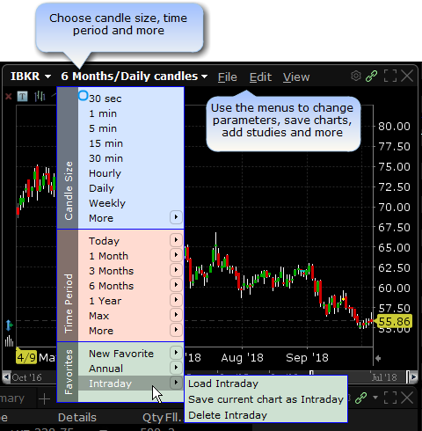The height and width of the screenshot is (431, 422).
Task: Click the right arrow of the timeline scrollbar
Action: [413, 377]
